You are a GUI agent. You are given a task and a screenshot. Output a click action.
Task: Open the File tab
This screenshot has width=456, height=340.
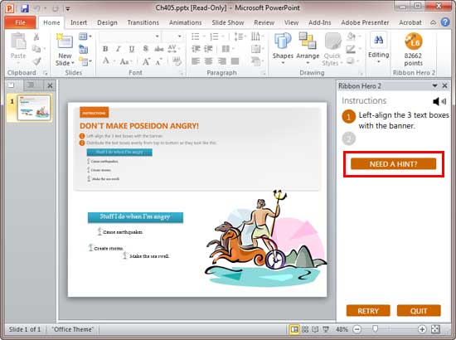20,22
